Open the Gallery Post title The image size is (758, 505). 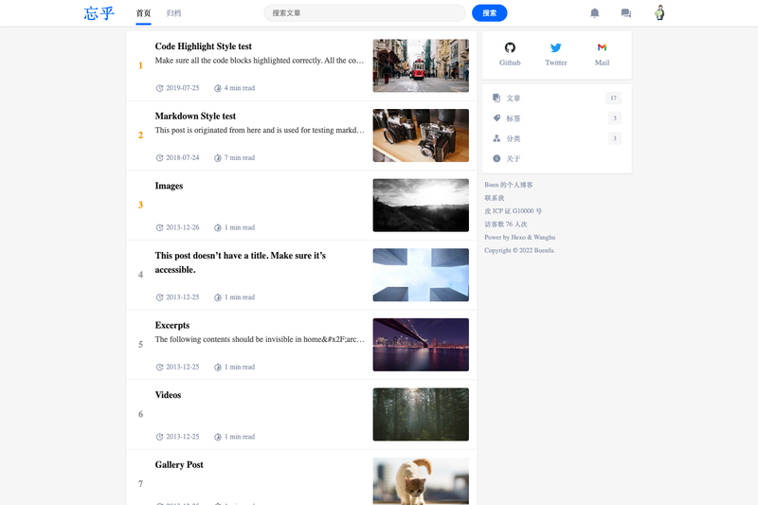tap(179, 465)
